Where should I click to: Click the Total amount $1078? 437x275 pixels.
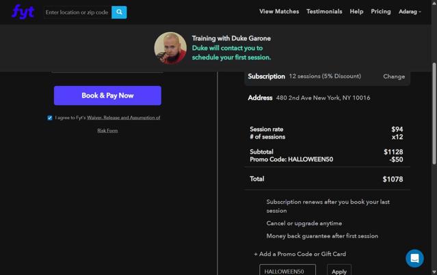tap(393, 179)
